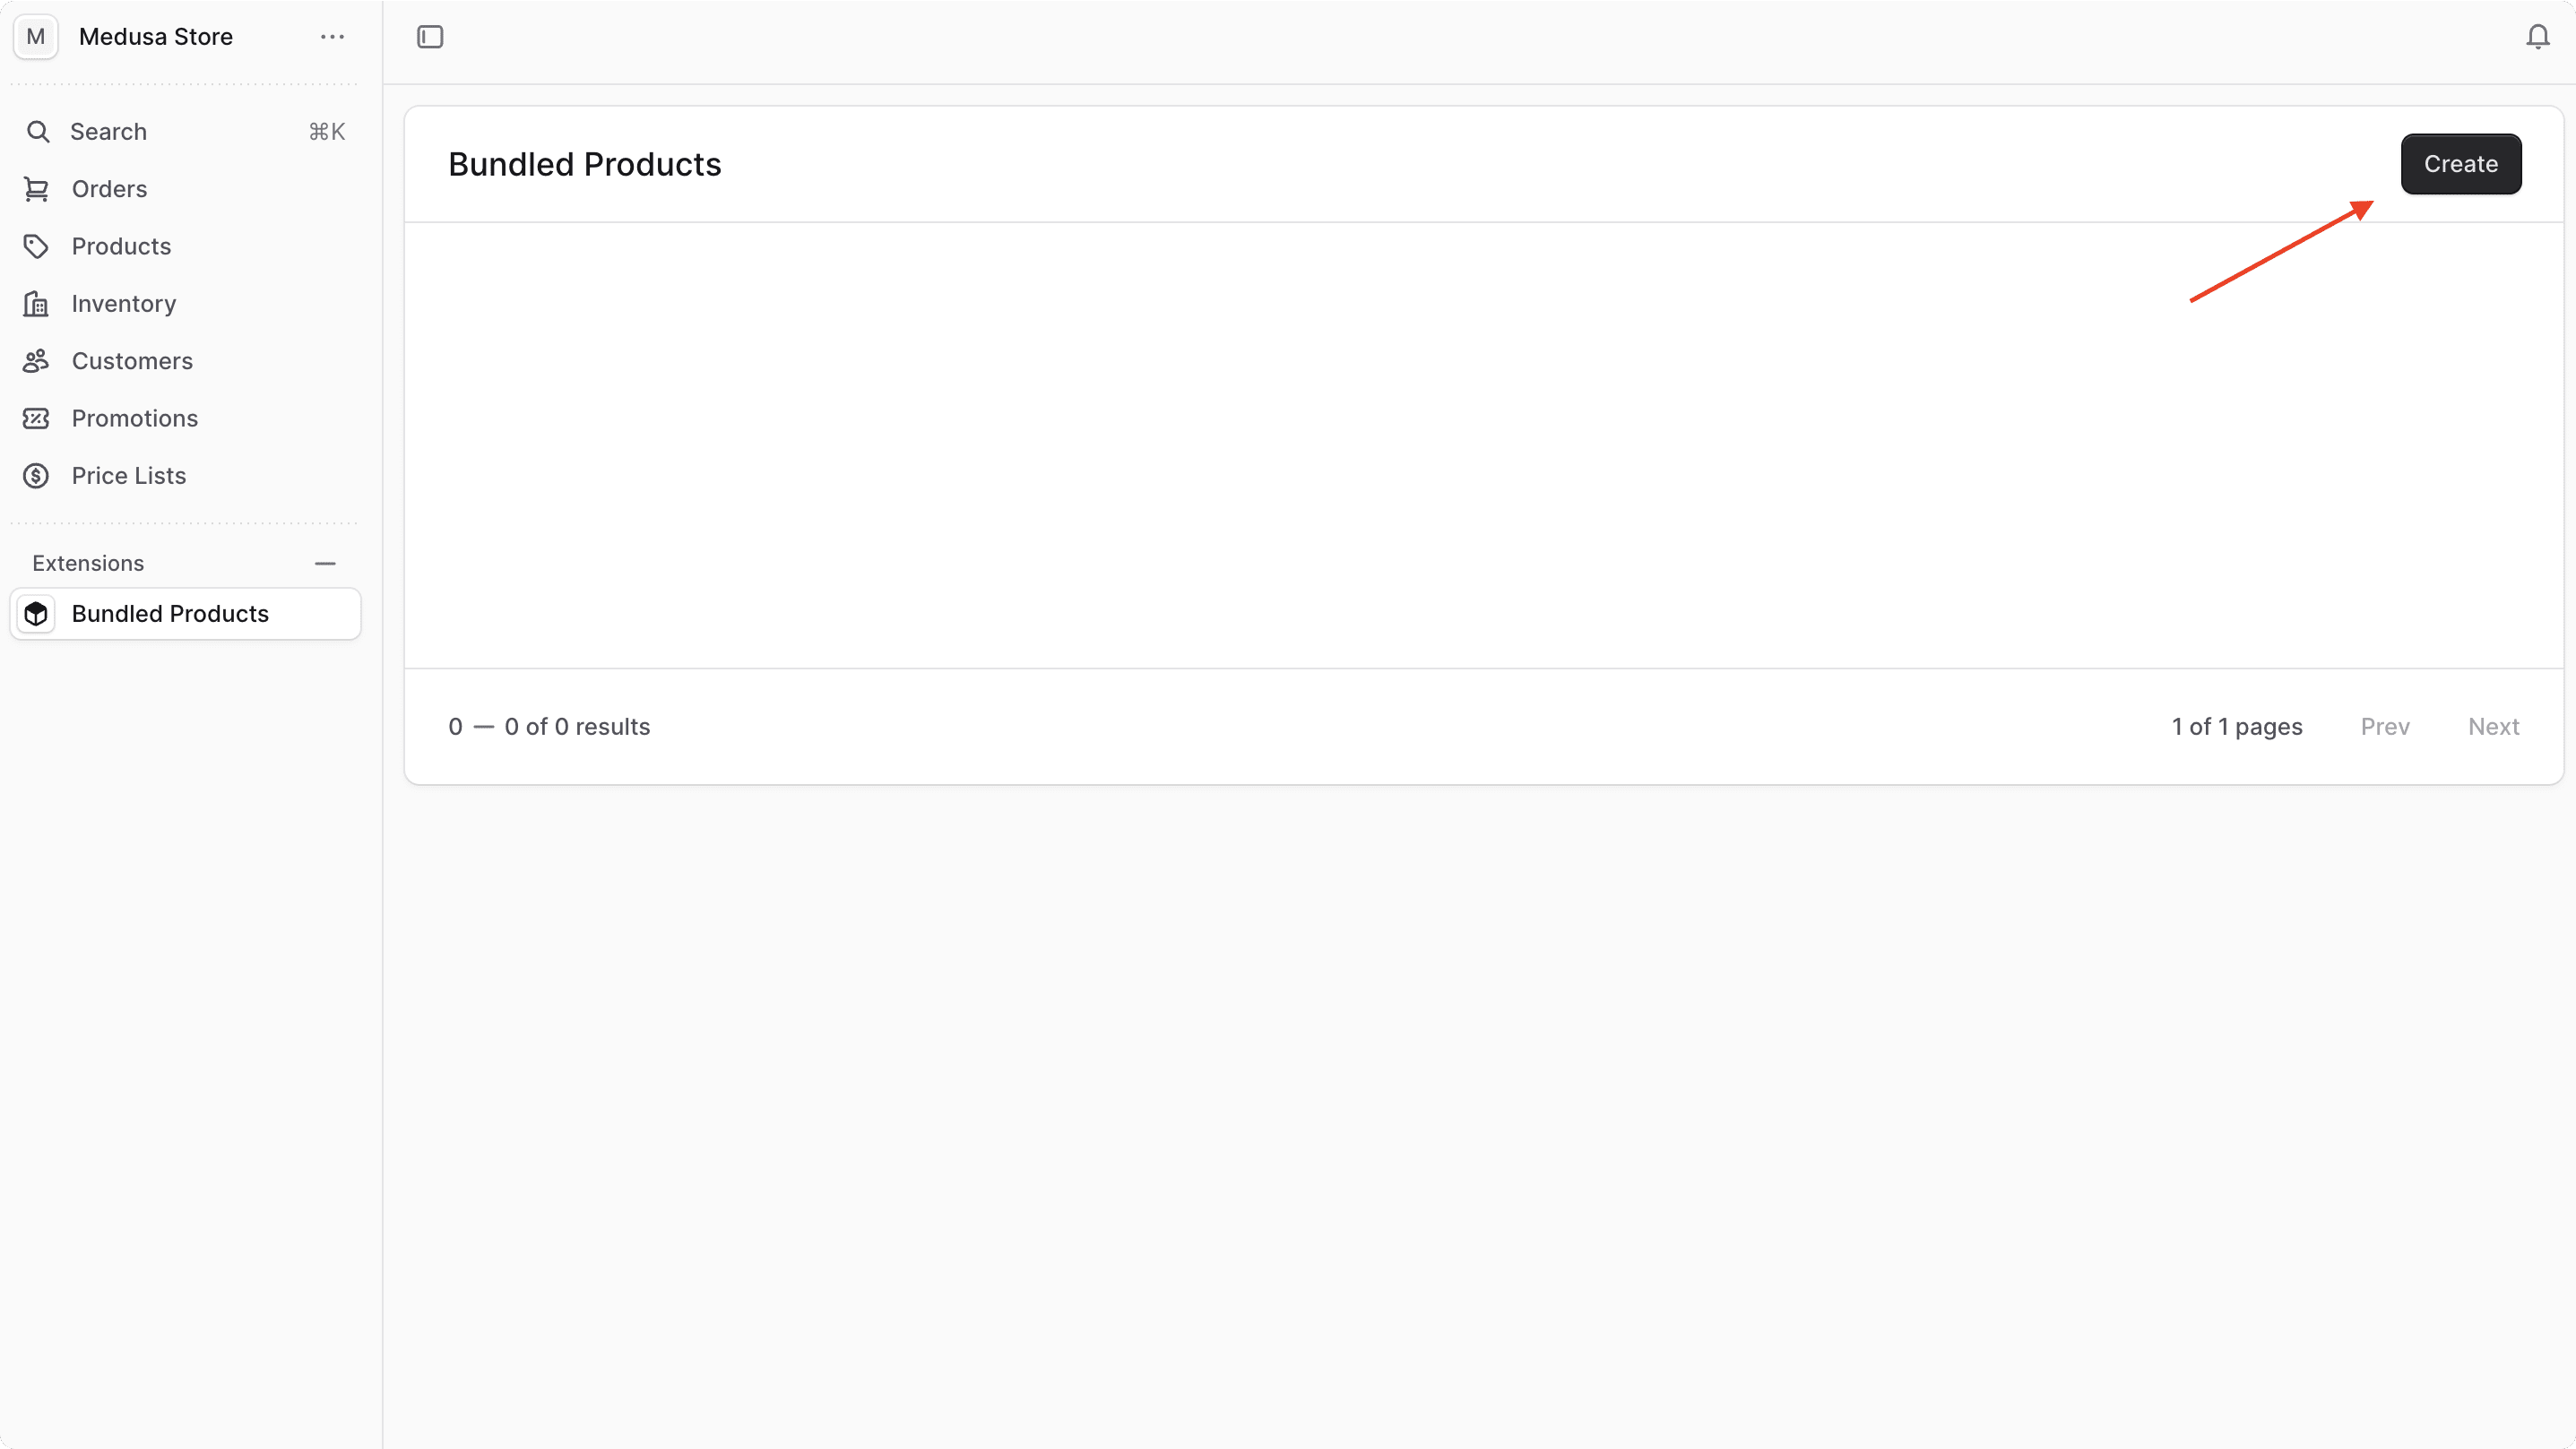Click the Create button
This screenshot has width=2576, height=1449.
[2461, 164]
